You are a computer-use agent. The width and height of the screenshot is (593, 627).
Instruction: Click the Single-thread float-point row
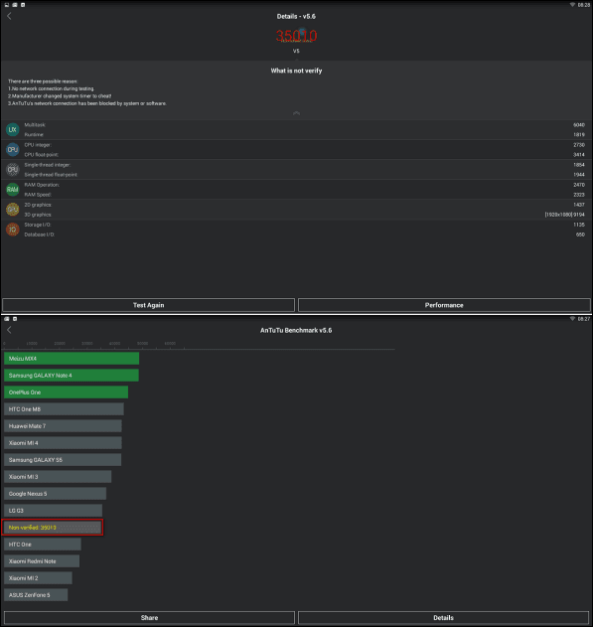296,175
